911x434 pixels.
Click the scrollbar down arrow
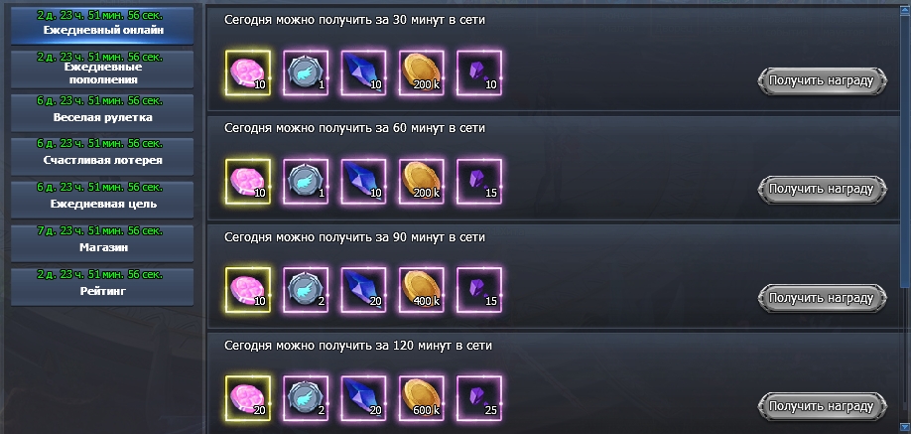(905, 428)
